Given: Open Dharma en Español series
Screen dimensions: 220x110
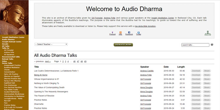Looking at the screenshot, I should coord(12,76).
